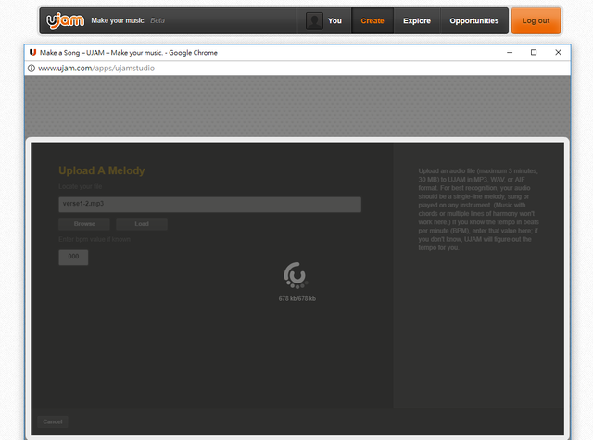Select the Create tab
The width and height of the screenshot is (593, 440).
point(372,20)
